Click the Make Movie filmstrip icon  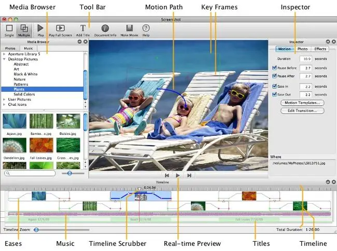tap(130, 28)
